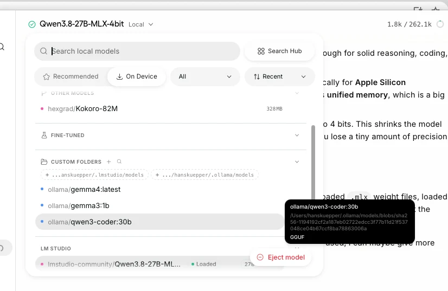Screen dimensions: 448x291
Task: Click the GGUF label in tooltip
Action: click(297, 237)
